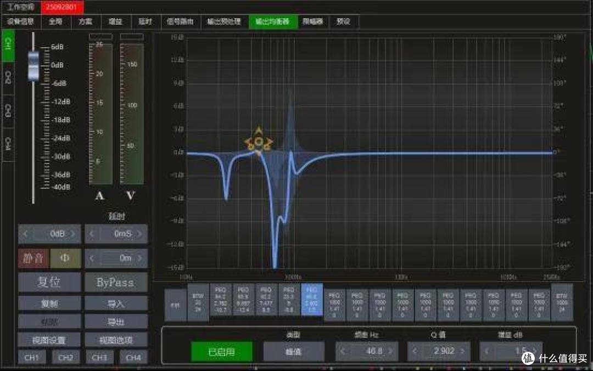The image size is (593, 371).
Task: Open the 预设 tab
Action: pyautogui.click(x=343, y=21)
